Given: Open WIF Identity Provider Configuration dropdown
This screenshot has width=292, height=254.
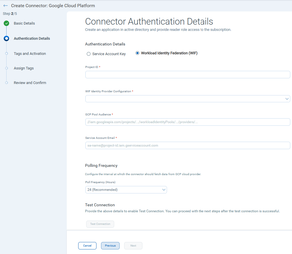Looking at the screenshot, I should pyautogui.click(x=188, y=99).
